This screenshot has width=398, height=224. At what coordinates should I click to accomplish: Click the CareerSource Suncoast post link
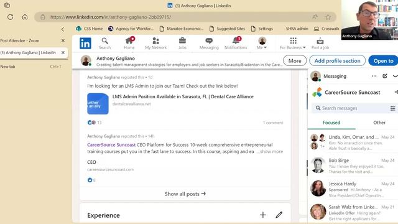(111, 145)
